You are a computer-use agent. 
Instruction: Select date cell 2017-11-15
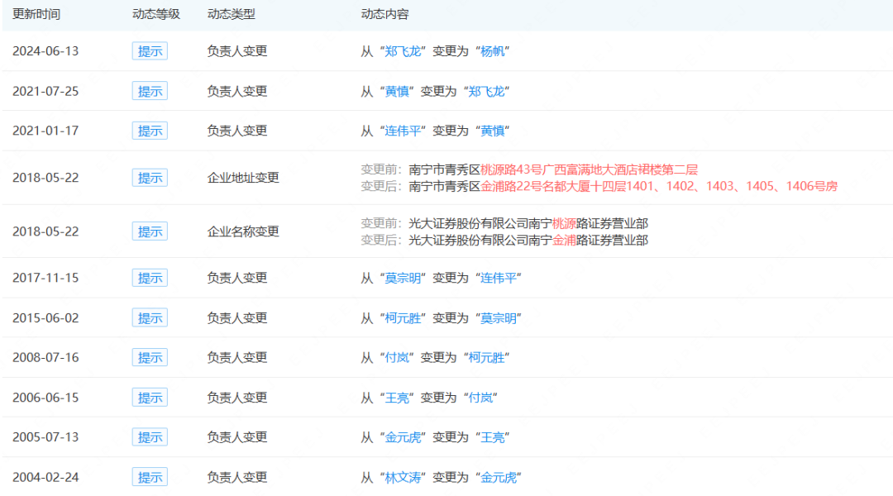[45, 278]
